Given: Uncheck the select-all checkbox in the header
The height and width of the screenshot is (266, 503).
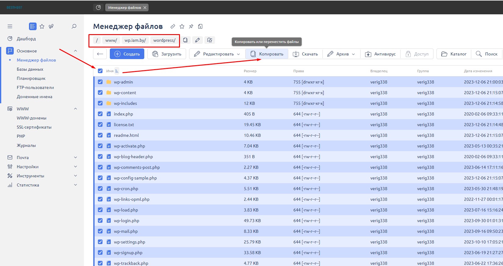Looking at the screenshot, I should coord(100,71).
